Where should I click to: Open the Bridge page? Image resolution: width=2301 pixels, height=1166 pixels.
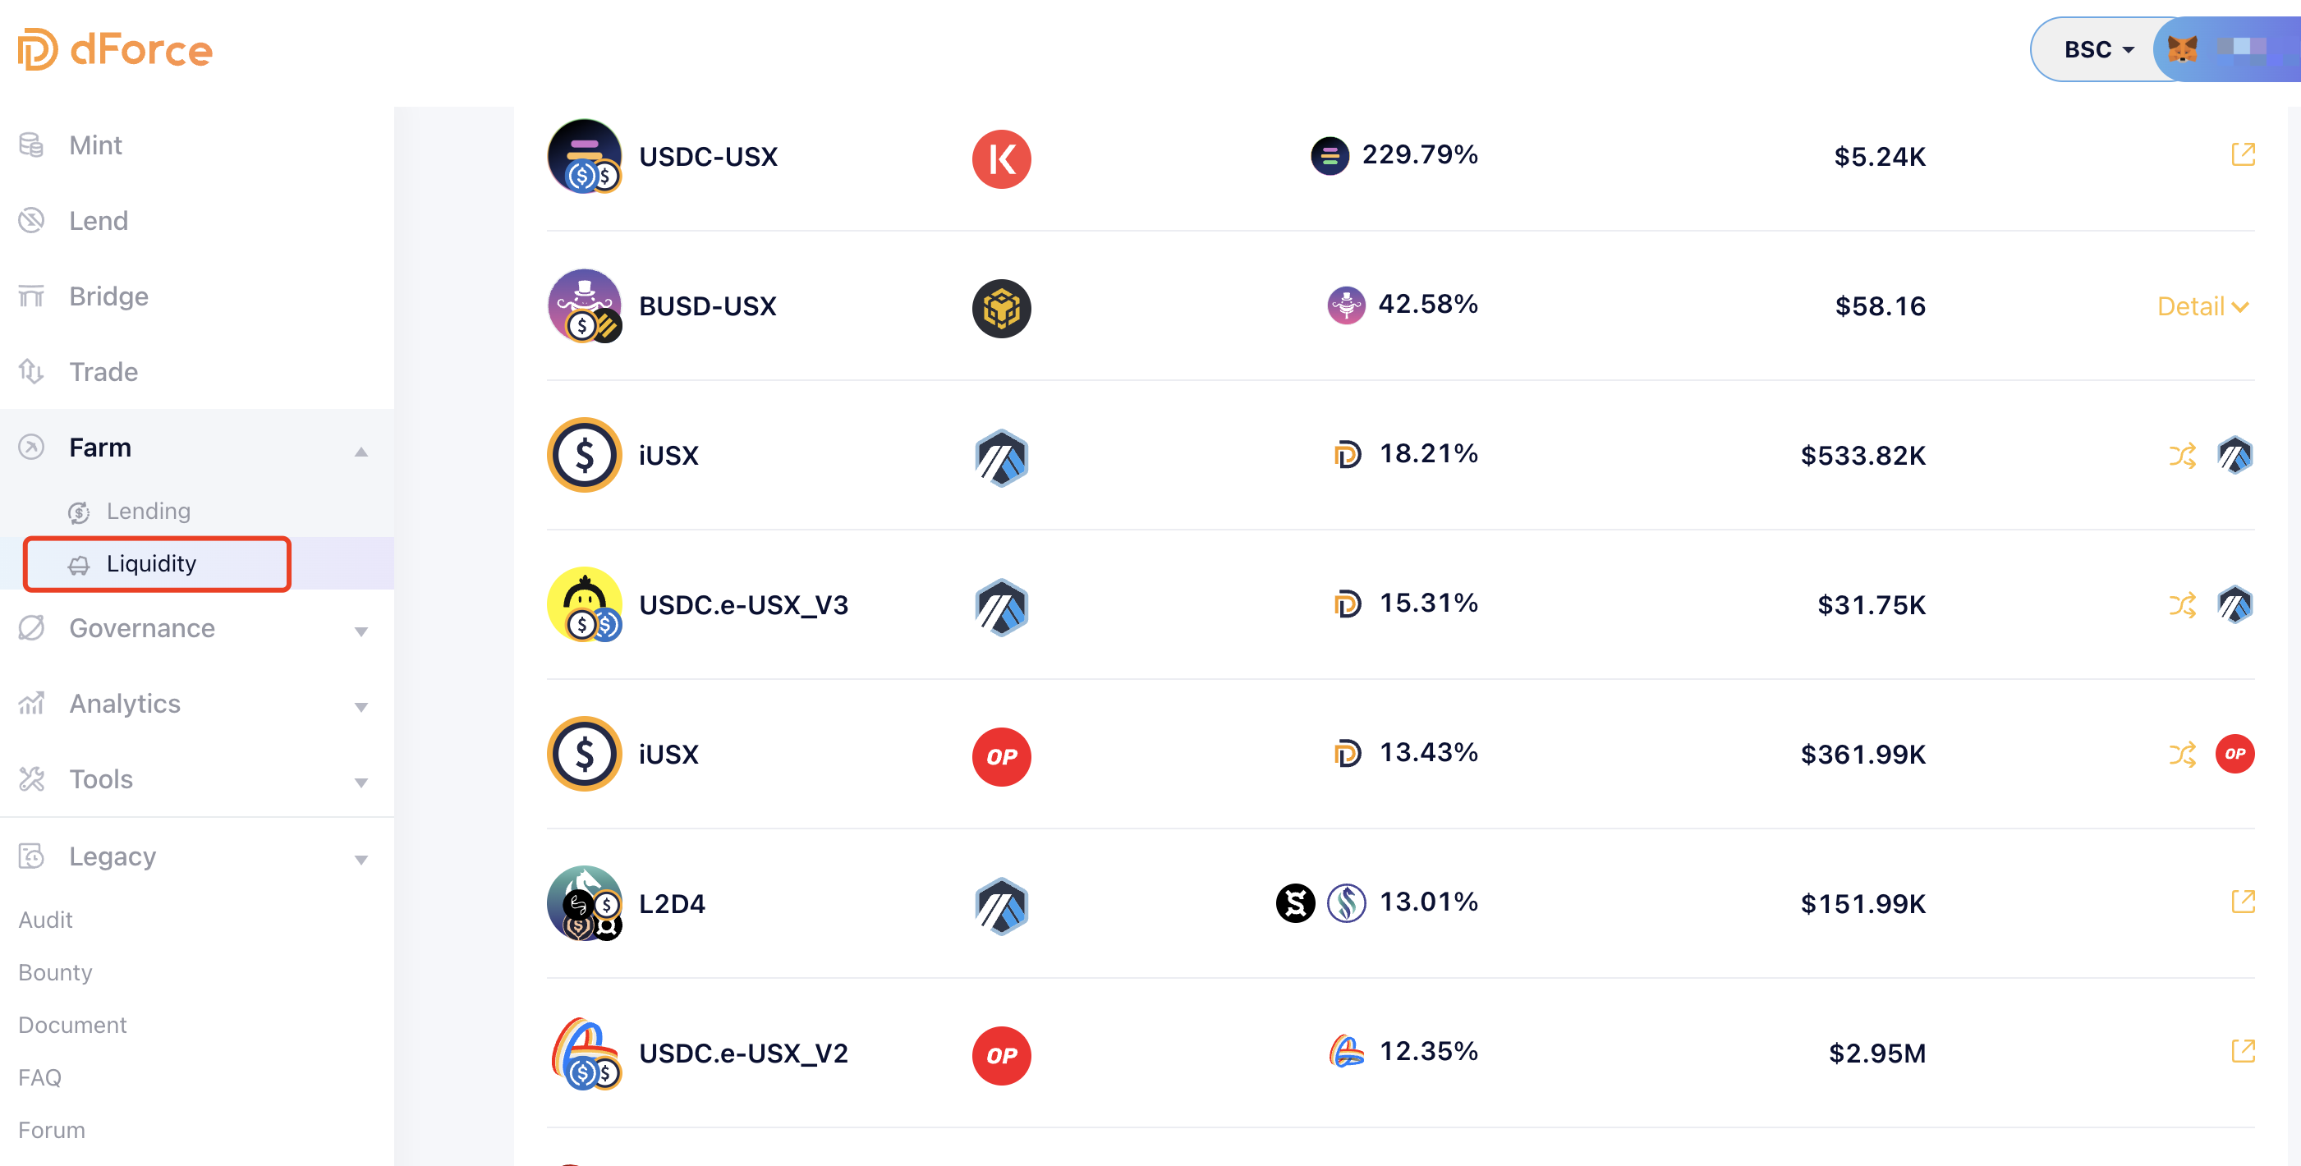109,296
